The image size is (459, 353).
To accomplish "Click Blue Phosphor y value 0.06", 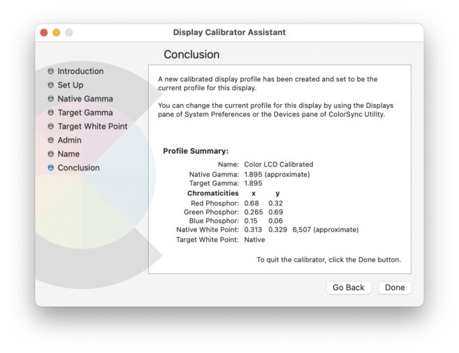I will coord(275,221).
